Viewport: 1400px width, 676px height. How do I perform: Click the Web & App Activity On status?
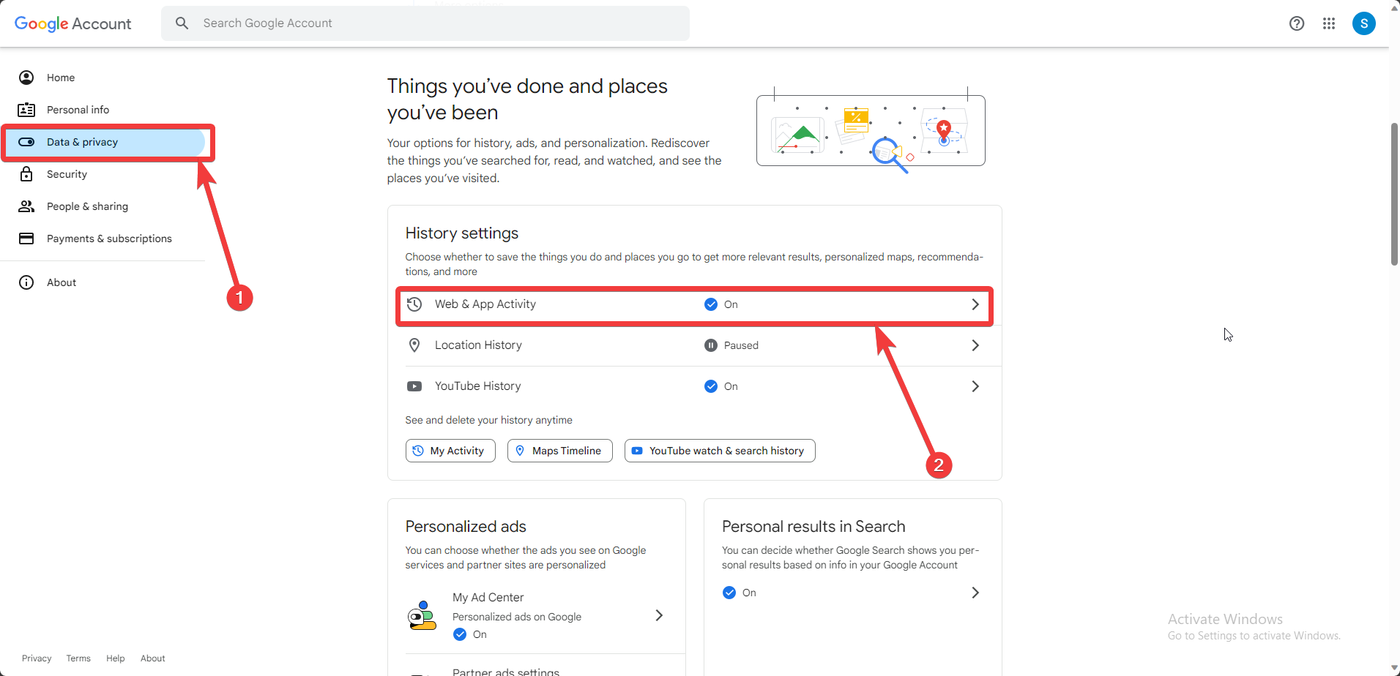point(721,304)
